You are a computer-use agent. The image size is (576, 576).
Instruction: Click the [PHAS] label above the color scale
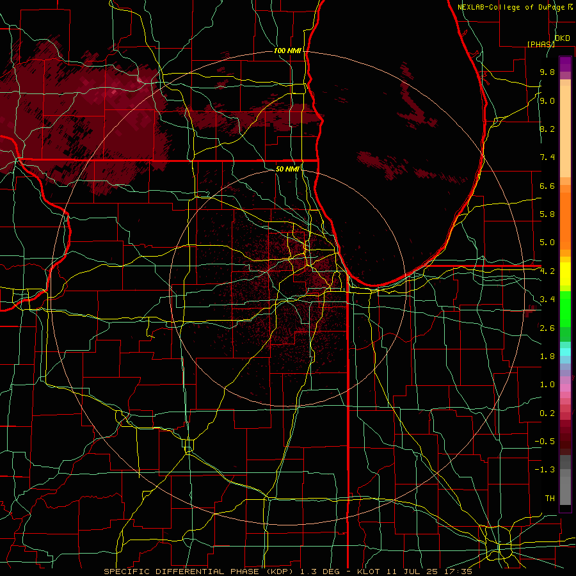pos(541,44)
